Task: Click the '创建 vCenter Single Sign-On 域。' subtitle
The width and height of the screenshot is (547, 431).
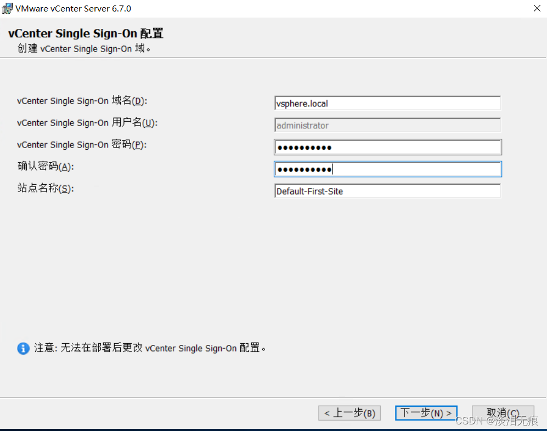Action: point(84,48)
